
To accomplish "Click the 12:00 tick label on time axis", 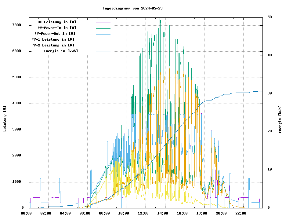I will pyautogui.click(x=143, y=213).
